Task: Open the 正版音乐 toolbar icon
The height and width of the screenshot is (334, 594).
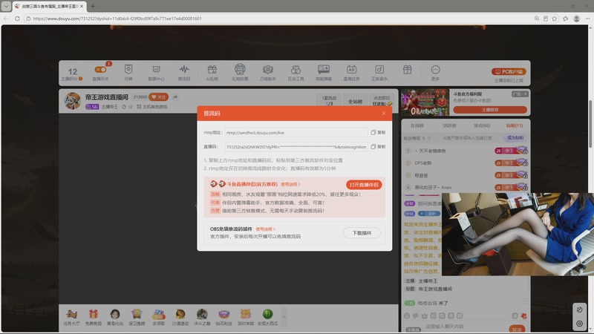Action: (379, 72)
